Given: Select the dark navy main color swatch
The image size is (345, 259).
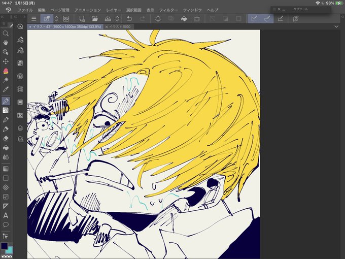Looking at the screenshot, I should pyautogui.click(x=5, y=246).
